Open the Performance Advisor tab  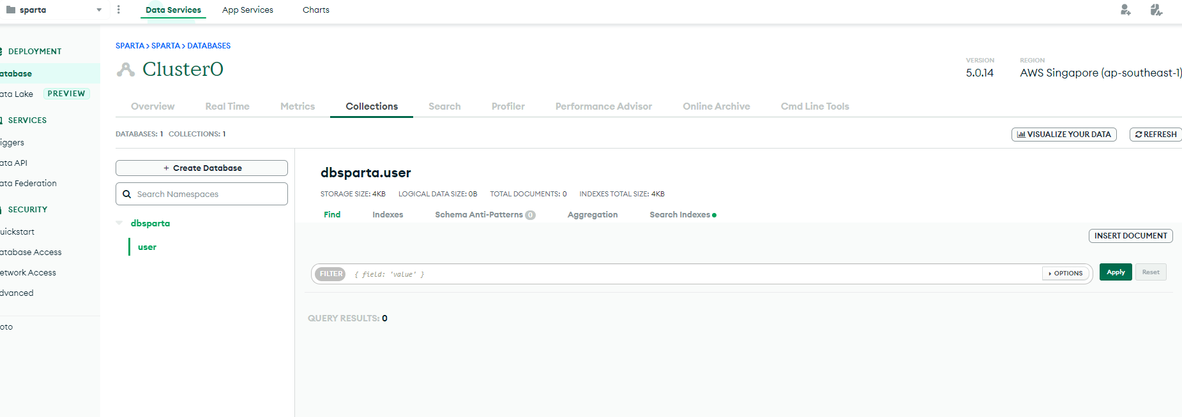coord(603,106)
